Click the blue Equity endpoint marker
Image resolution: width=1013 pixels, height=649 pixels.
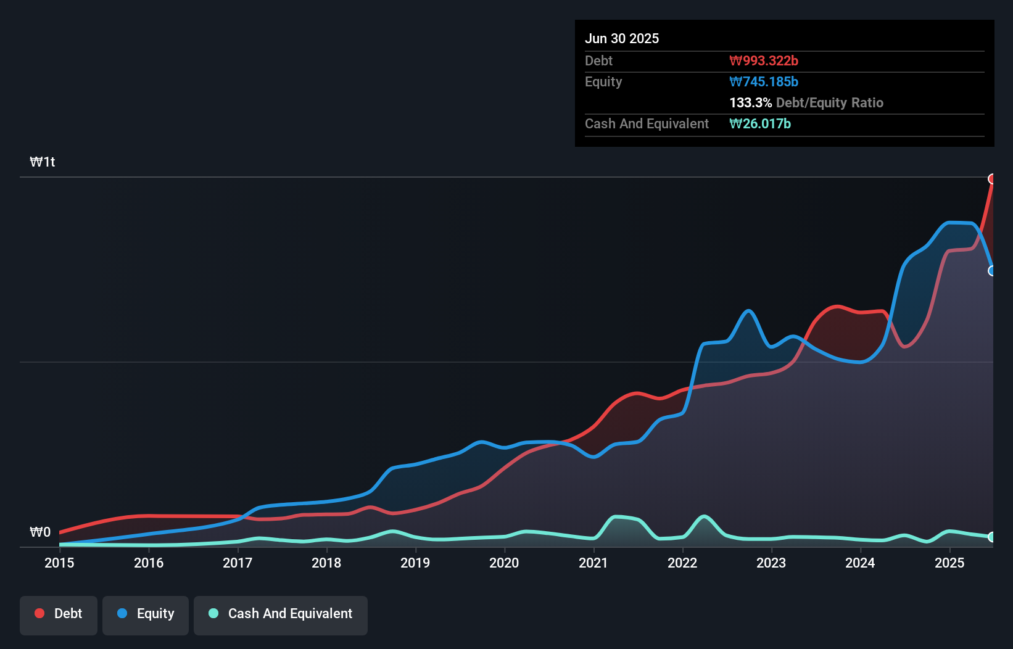pos(992,271)
